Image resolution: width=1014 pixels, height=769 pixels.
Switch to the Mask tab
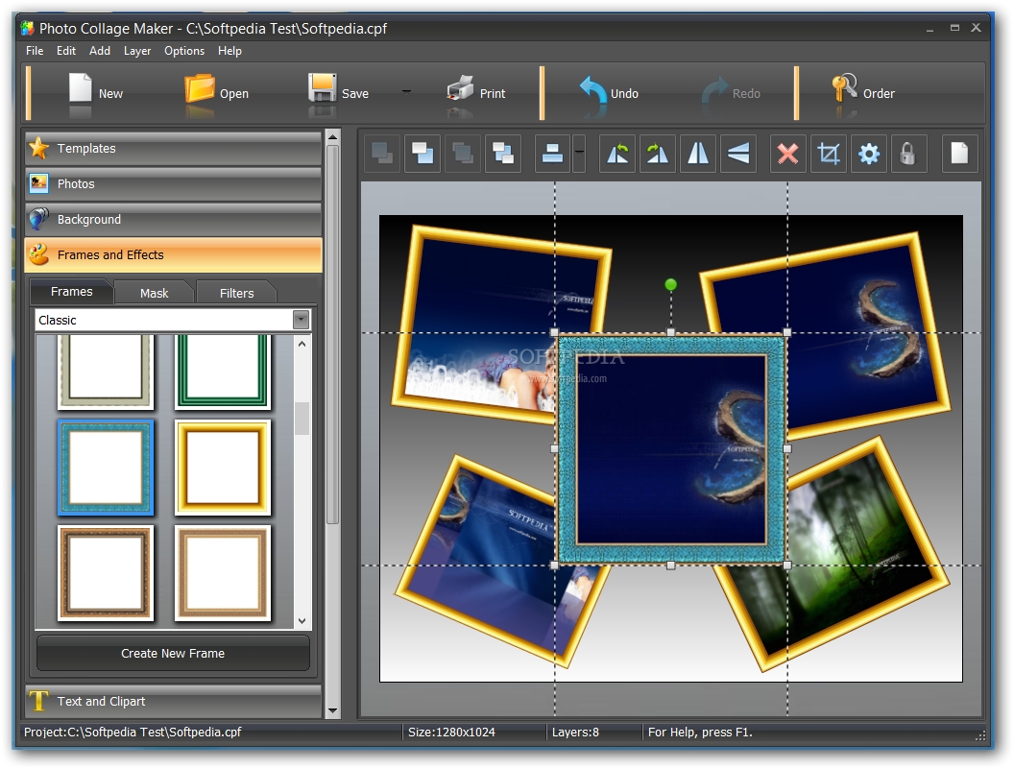click(x=154, y=293)
